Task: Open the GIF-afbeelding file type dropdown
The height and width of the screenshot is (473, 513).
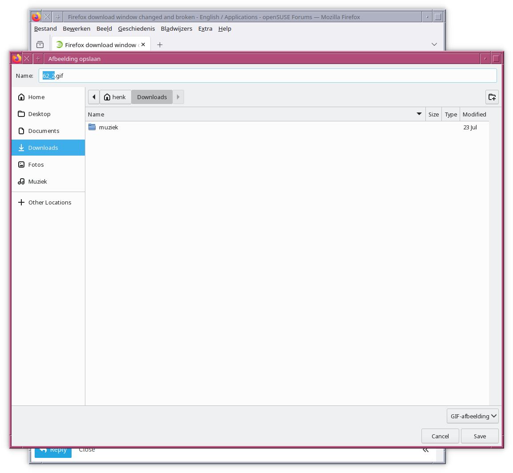Action: pyautogui.click(x=473, y=416)
